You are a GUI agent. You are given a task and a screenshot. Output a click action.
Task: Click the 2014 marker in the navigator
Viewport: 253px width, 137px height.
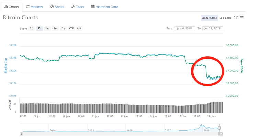point(53,130)
